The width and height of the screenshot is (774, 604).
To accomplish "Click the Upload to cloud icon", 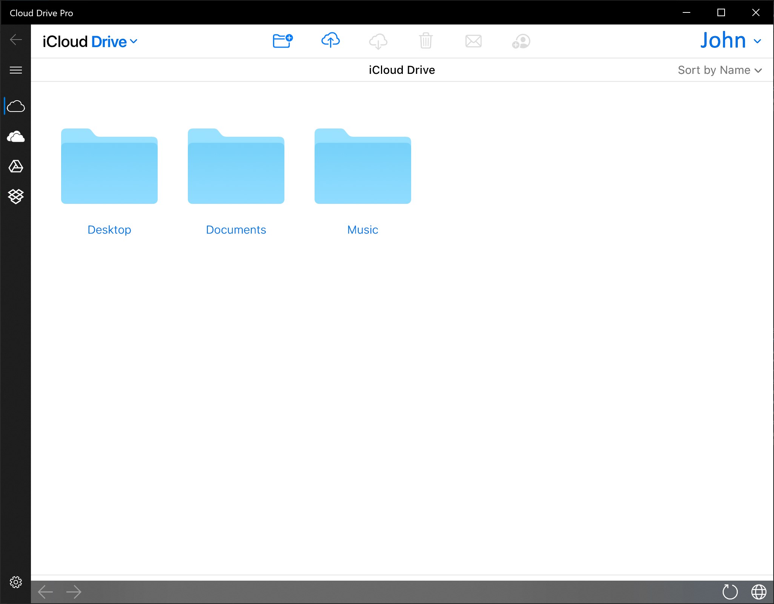I will (330, 40).
